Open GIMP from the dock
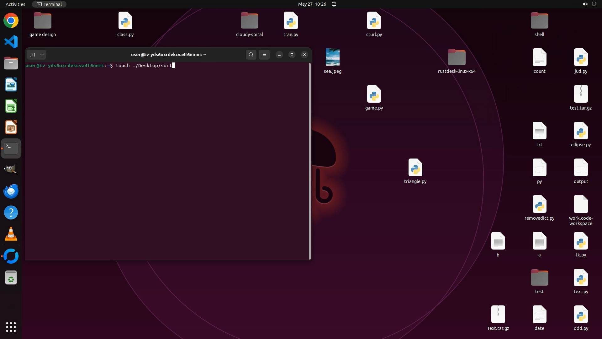This screenshot has height=339, width=602. click(11, 170)
